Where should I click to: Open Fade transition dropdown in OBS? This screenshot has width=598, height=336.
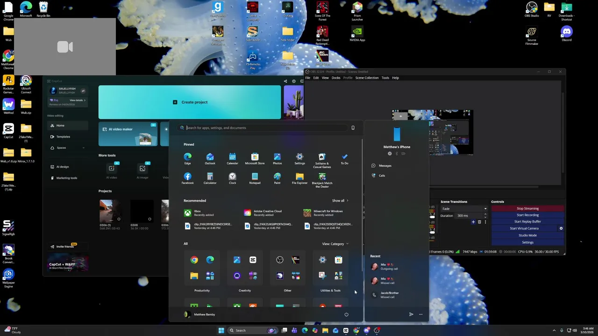[x=464, y=209]
